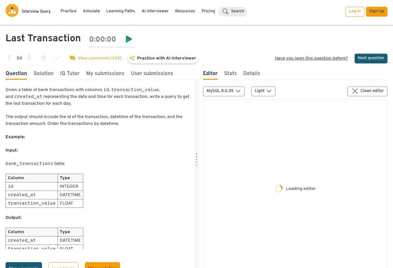Downvote the question using the down arrow
This screenshot has width=393, height=268.
(29, 58)
